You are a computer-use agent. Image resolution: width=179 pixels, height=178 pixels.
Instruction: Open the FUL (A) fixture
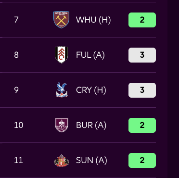(90, 55)
